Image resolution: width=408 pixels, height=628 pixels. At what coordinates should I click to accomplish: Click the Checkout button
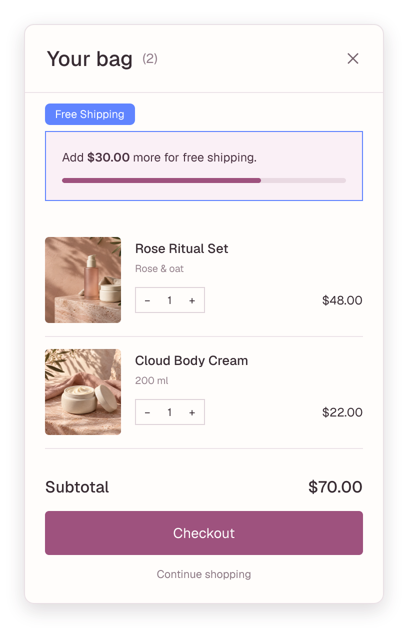(204, 533)
